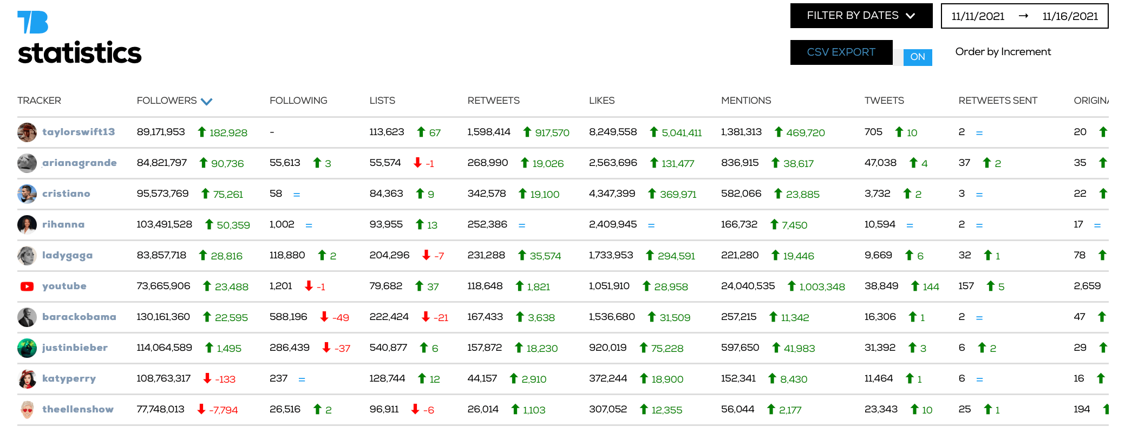The width and height of the screenshot is (1138, 440).
Task: Click the TB logo icon
Action: click(x=32, y=22)
